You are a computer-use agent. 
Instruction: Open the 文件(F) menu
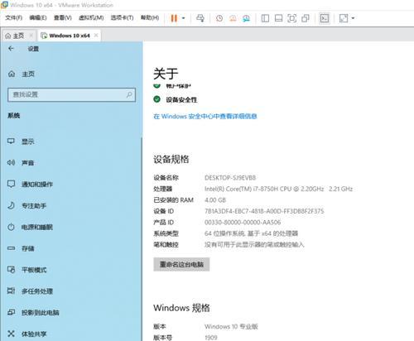click(x=13, y=17)
